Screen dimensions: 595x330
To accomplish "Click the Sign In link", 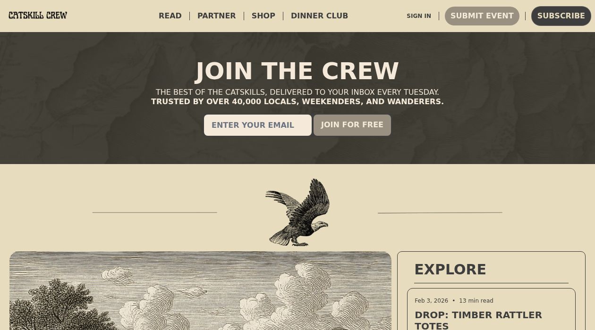I will click(x=419, y=16).
